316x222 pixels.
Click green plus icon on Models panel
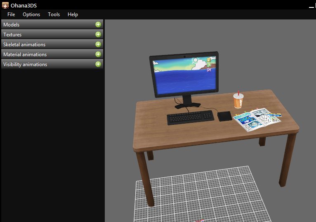(98, 24)
